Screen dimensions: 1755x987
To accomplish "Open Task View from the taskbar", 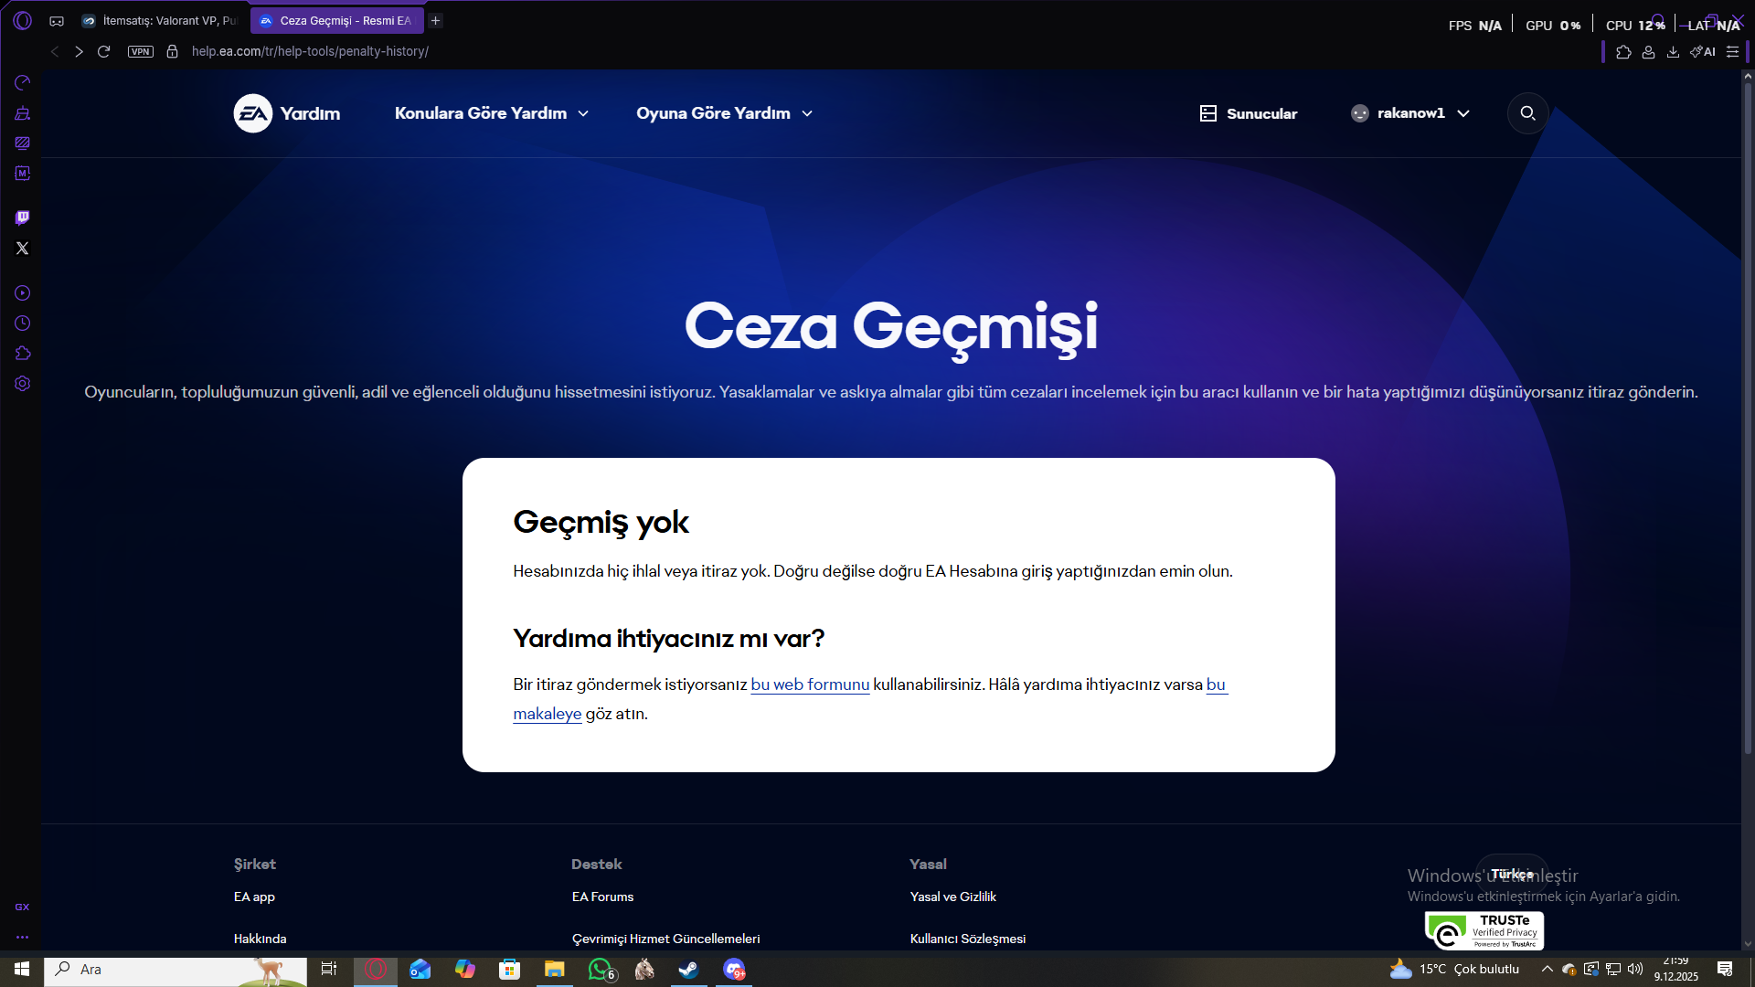I will pos(329,969).
